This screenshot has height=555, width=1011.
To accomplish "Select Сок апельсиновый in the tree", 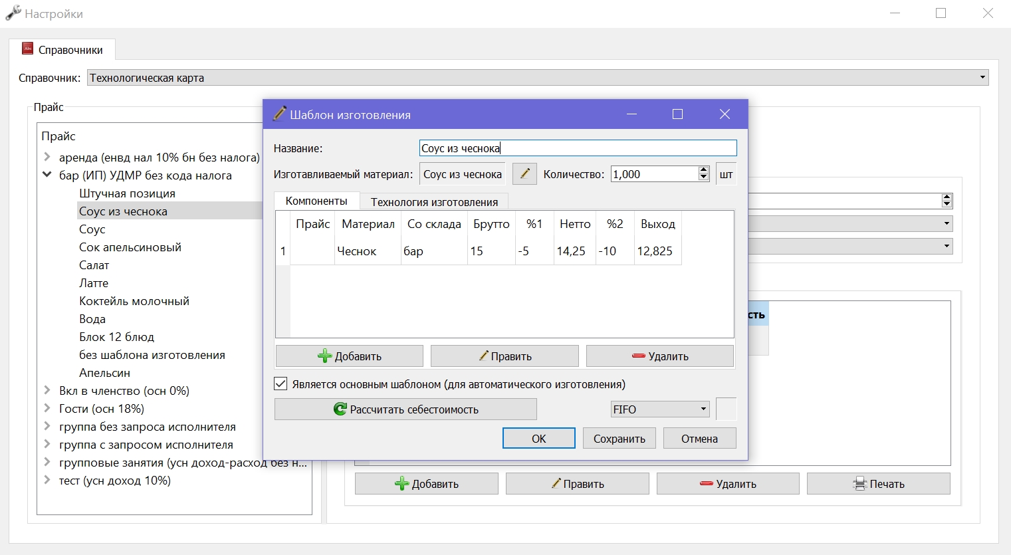I will [x=130, y=247].
